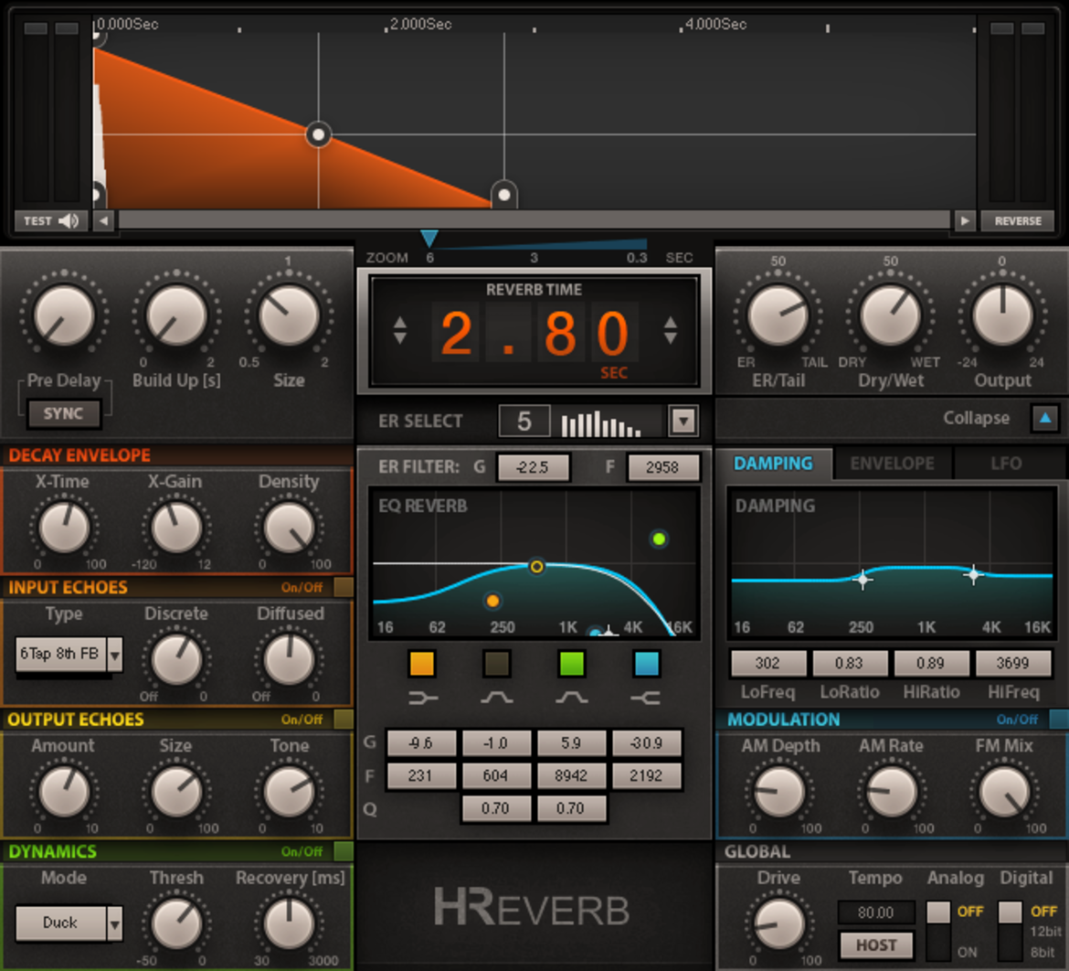Click the first bell filter shape icon
Viewport: 1069px width, 971px height.
point(496,698)
